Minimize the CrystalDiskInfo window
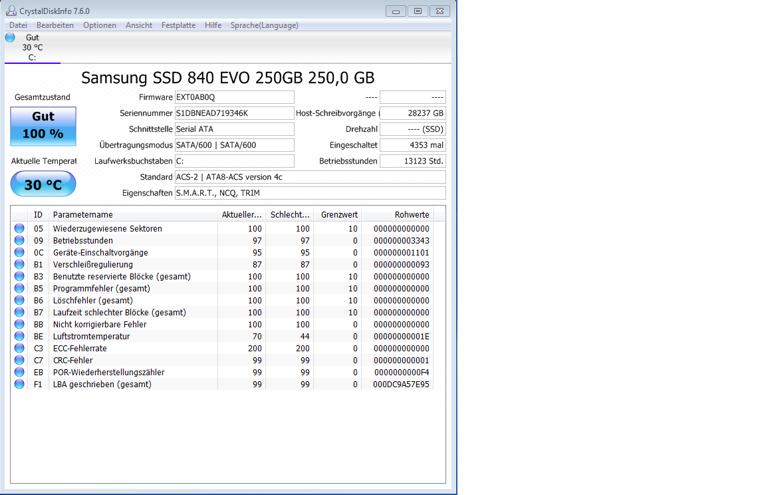The width and height of the screenshot is (766, 495). [x=396, y=11]
